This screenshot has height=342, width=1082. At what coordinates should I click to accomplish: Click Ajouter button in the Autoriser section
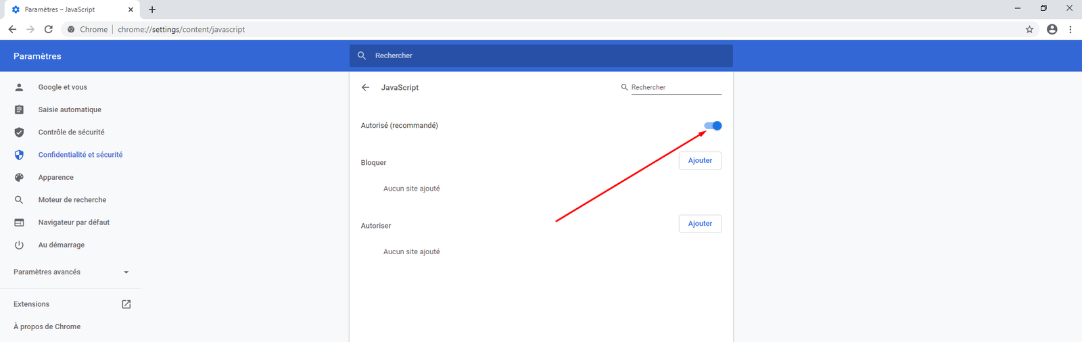coord(700,224)
